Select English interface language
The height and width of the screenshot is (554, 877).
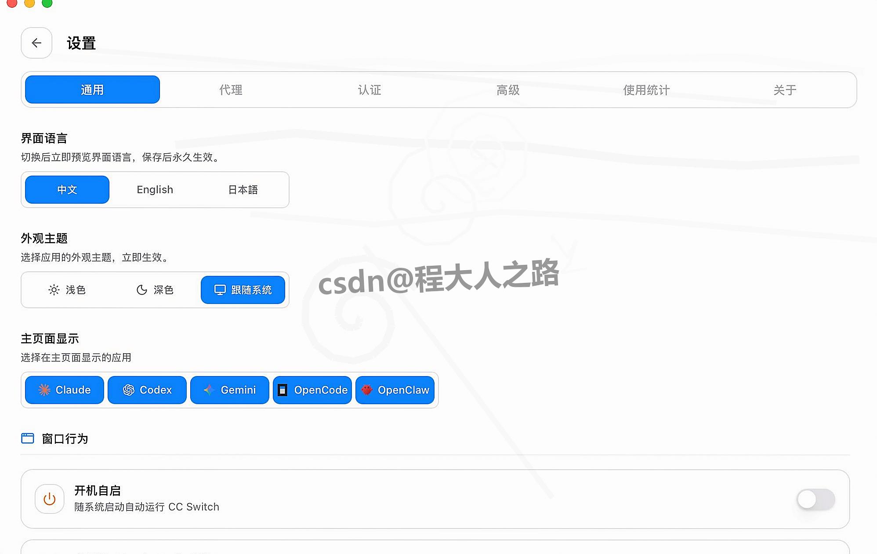point(155,190)
